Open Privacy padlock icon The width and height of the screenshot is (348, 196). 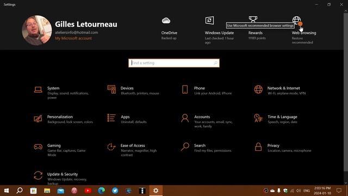(258, 146)
